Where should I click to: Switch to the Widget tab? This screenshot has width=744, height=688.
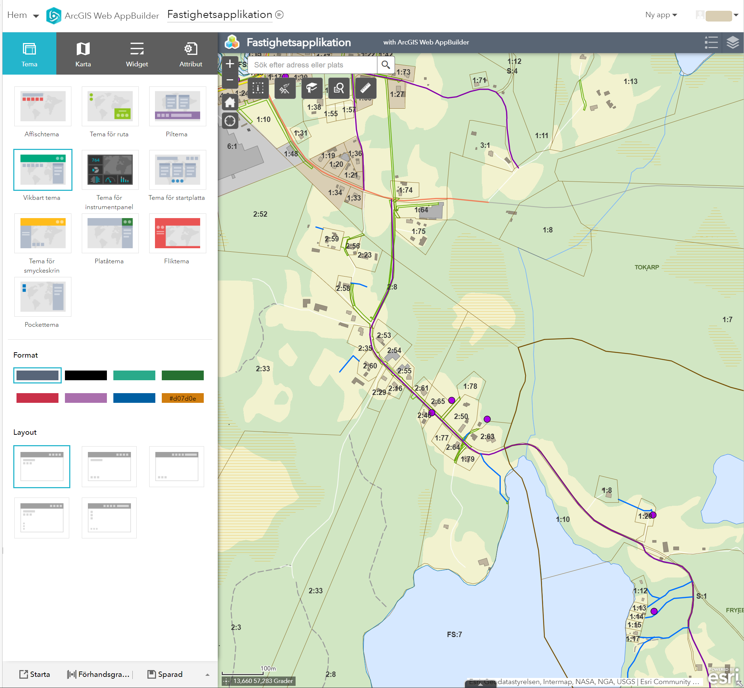pyautogui.click(x=137, y=53)
